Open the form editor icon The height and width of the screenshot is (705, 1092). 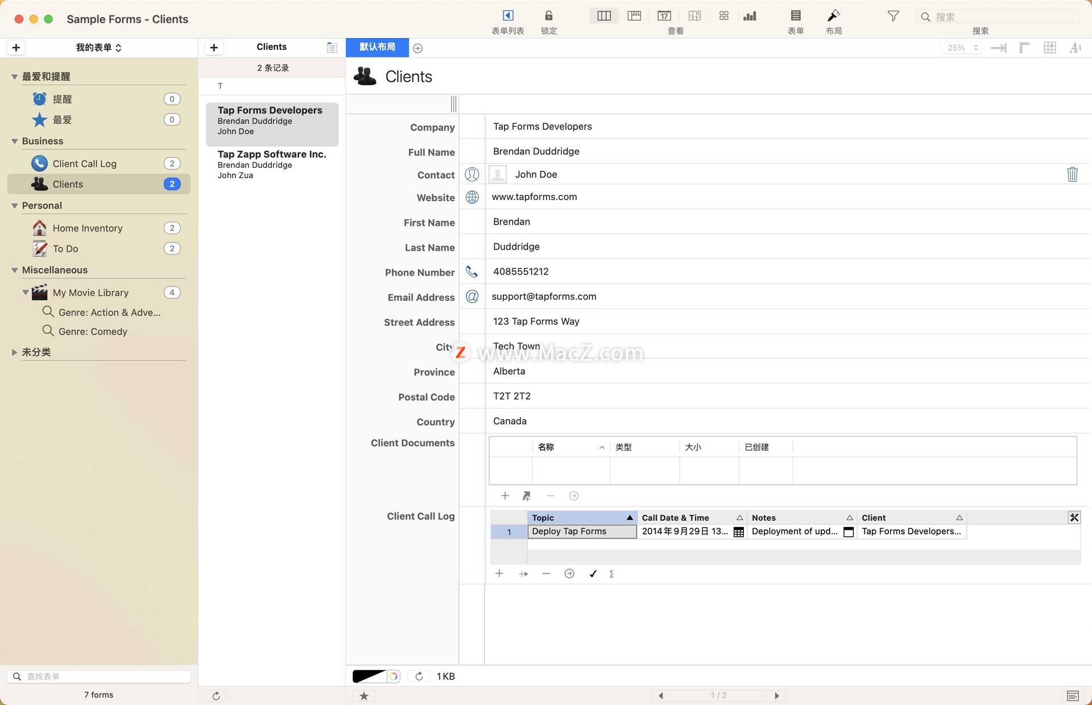(x=796, y=16)
